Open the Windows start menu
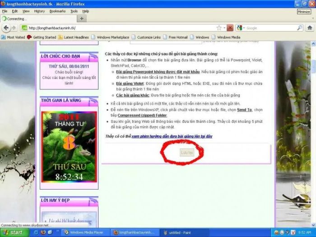 coord(14,232)
